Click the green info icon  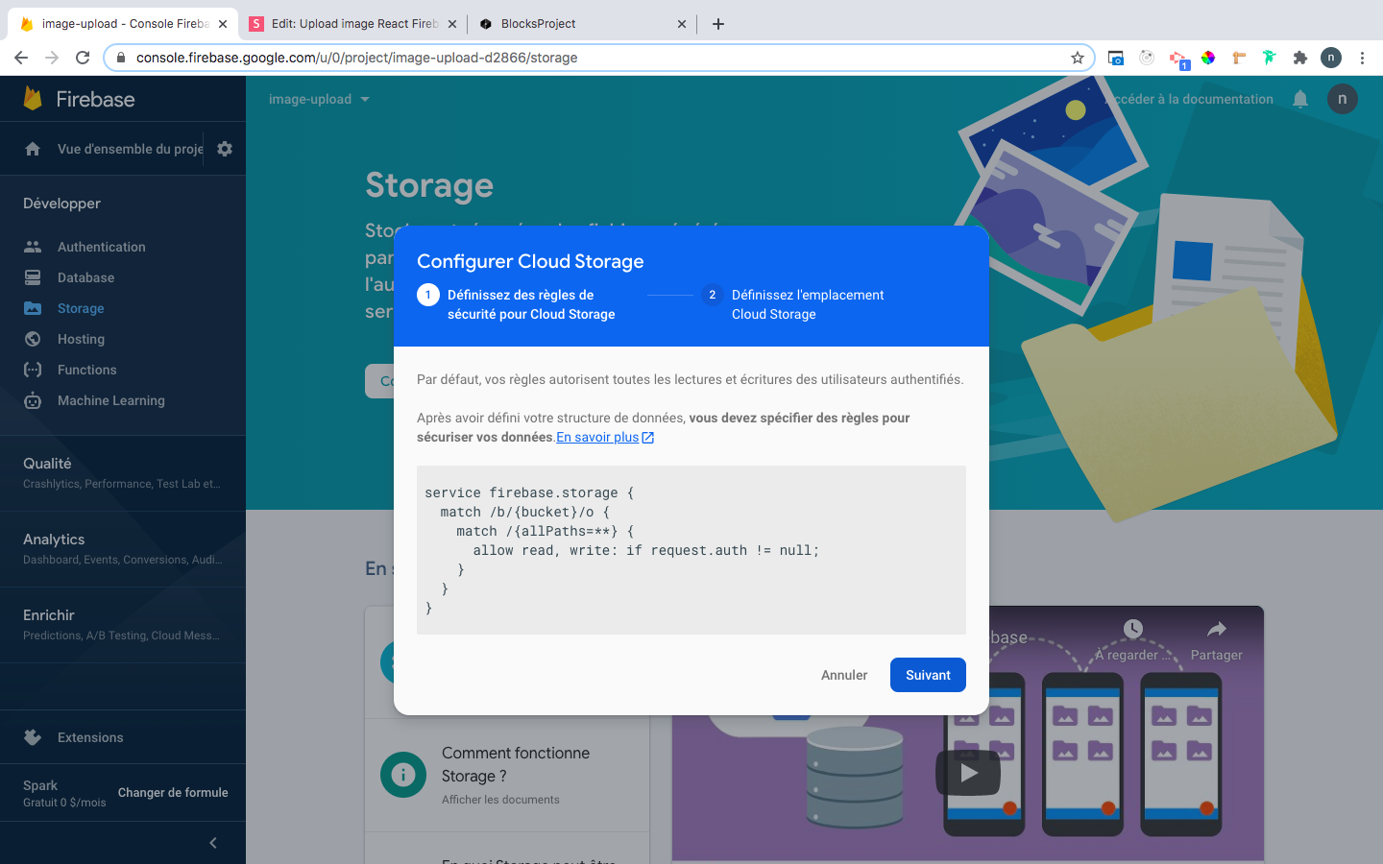point(403,775)
